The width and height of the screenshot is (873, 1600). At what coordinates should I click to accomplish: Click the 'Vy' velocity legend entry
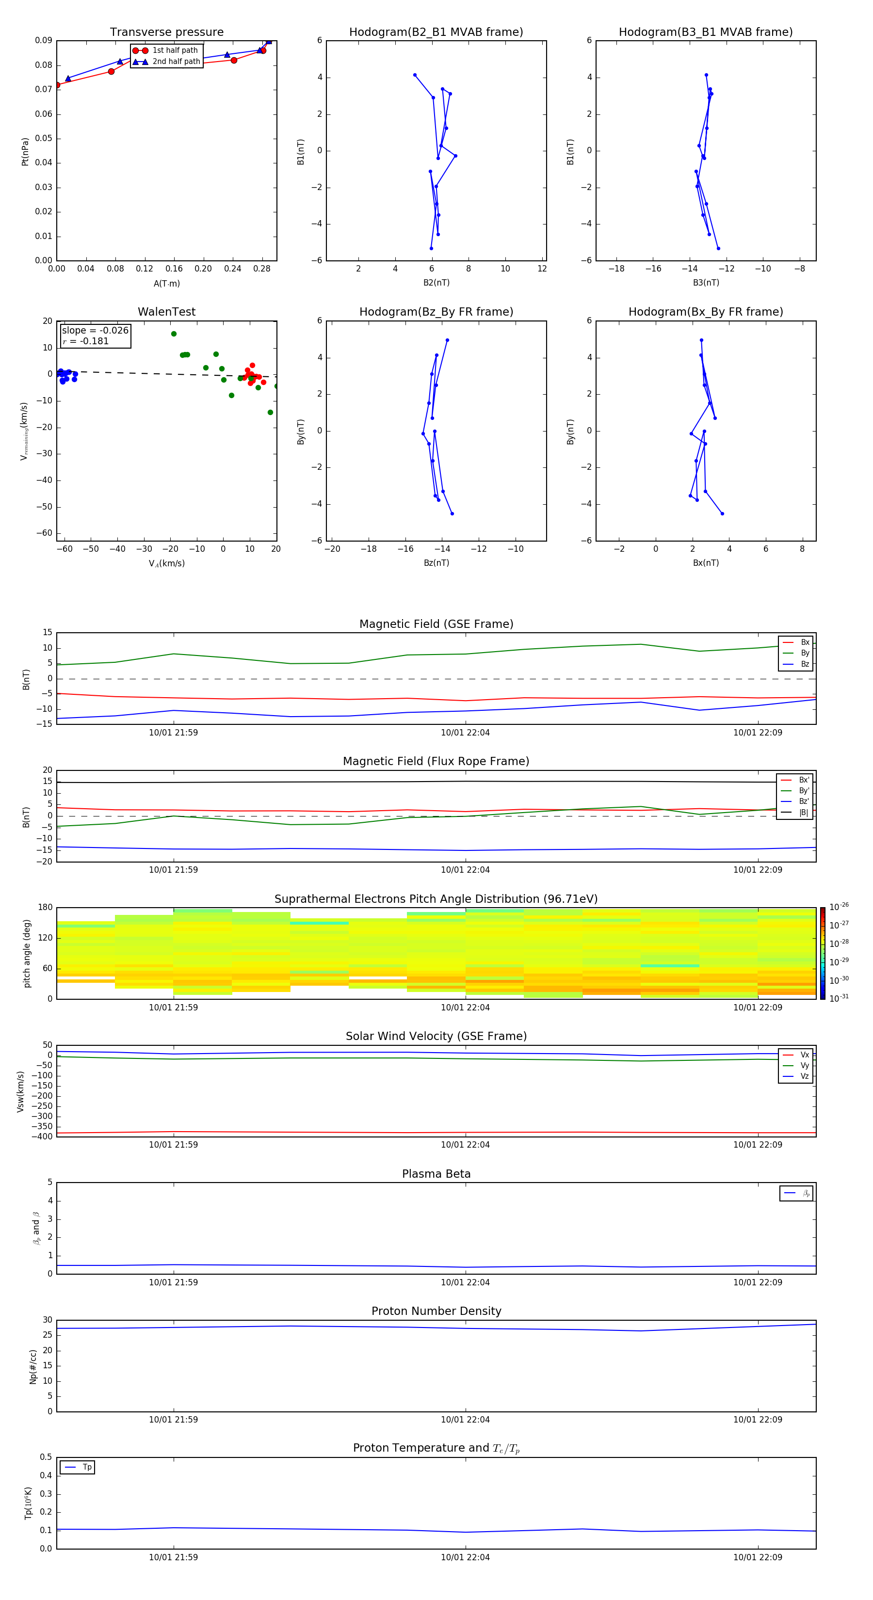[x=796, y=1065]
